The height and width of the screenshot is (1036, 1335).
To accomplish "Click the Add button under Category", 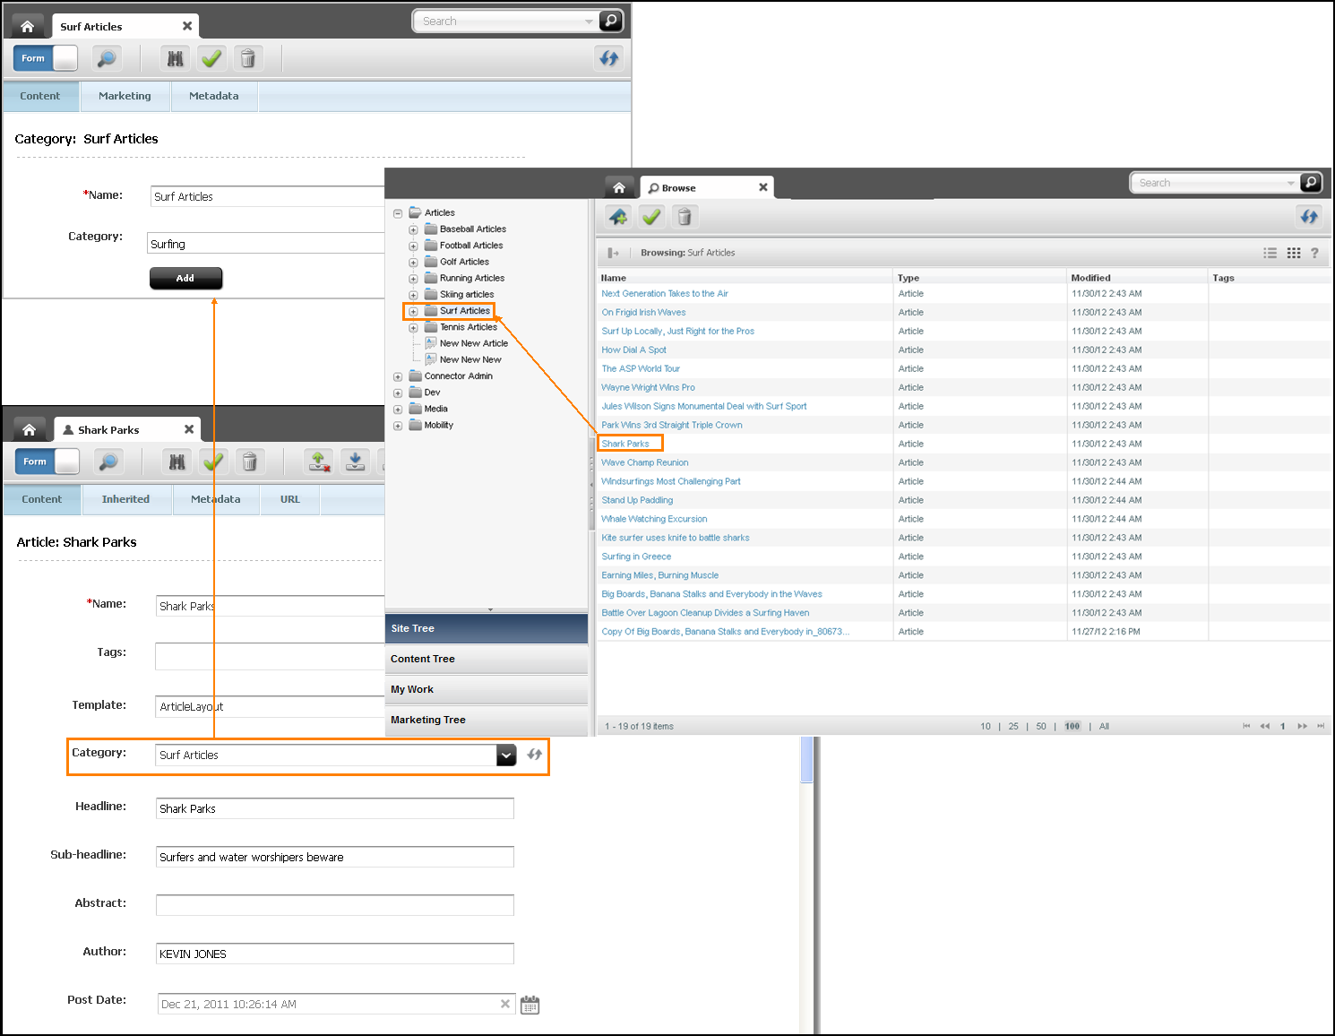I will pyautogui.click(x=185, y=278).
